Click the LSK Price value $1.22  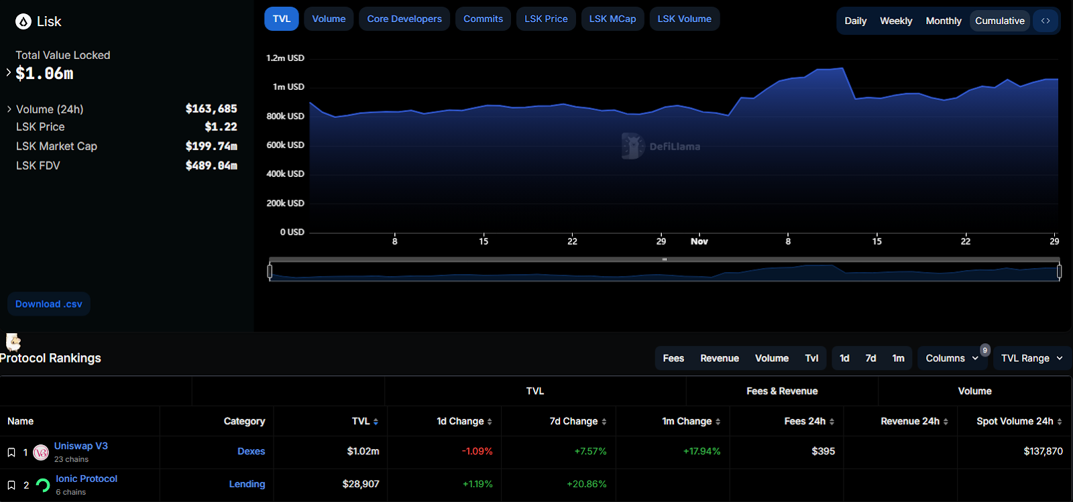[221, 127]
